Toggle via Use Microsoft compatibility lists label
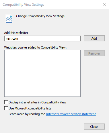 30,108
